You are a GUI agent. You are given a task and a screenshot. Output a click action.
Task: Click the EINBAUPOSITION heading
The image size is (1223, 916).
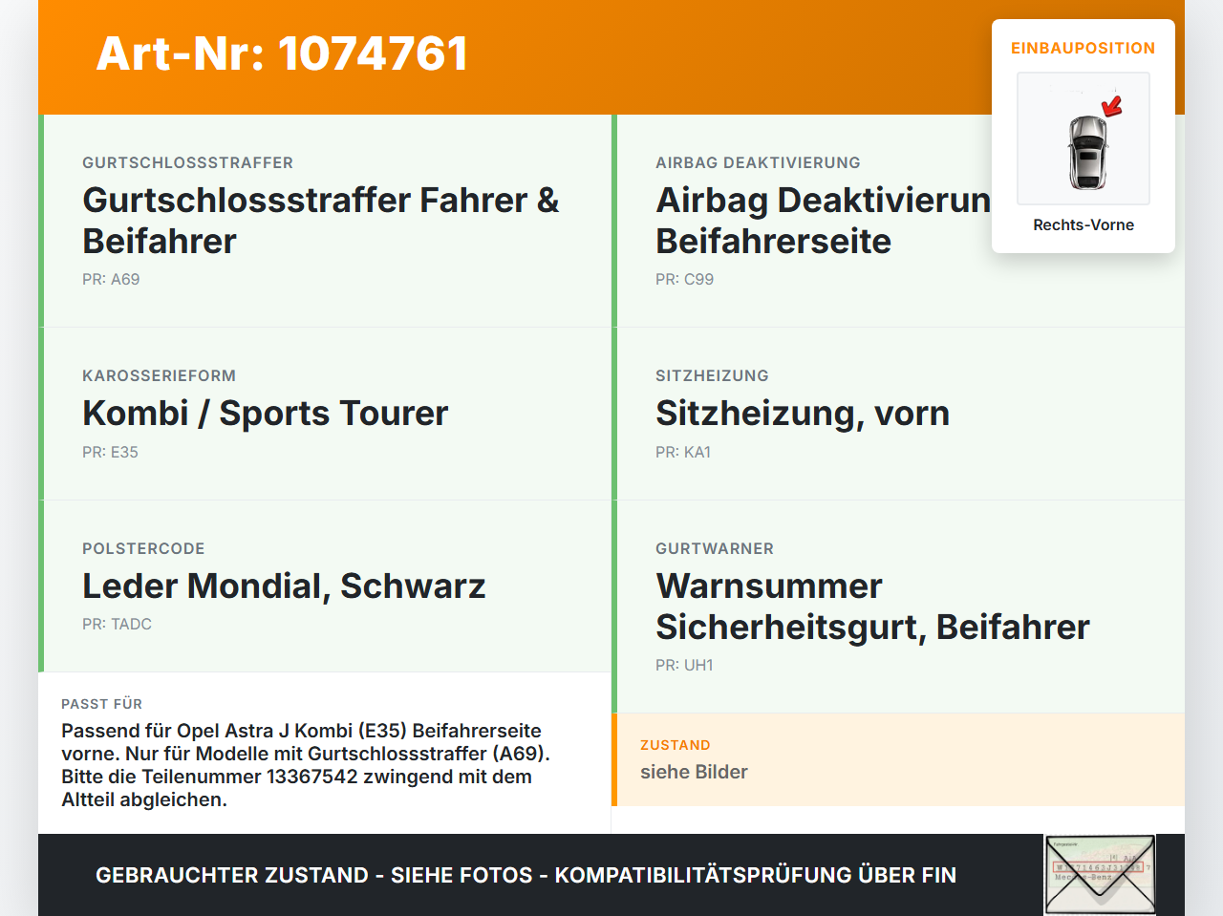pos(1084,48)
